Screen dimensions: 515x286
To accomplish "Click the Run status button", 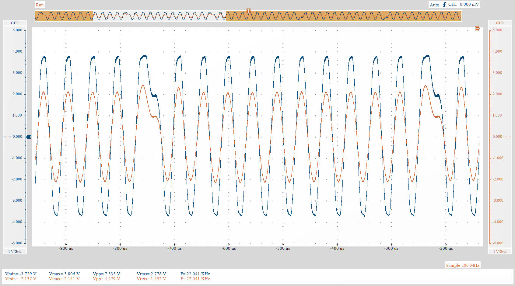I will point(40,5).
